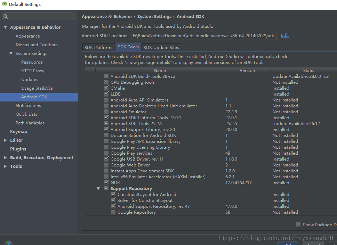The width and height of the screenshot is (337, 245).
Task: Expand the Editor settings section
Action: pos(6,140)
